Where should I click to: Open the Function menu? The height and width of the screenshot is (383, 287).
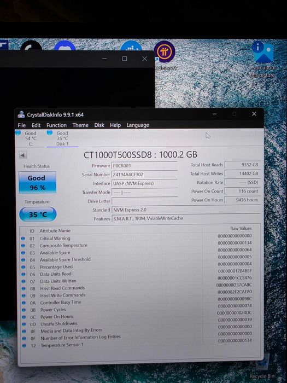pos(56,125)
